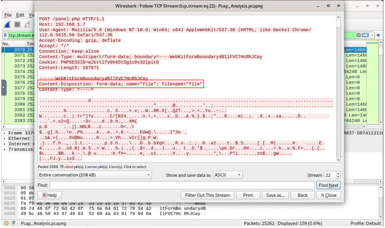Select packet 3371 in the packet list
This screenshot has height=228, width=385.
pos(18,55)
